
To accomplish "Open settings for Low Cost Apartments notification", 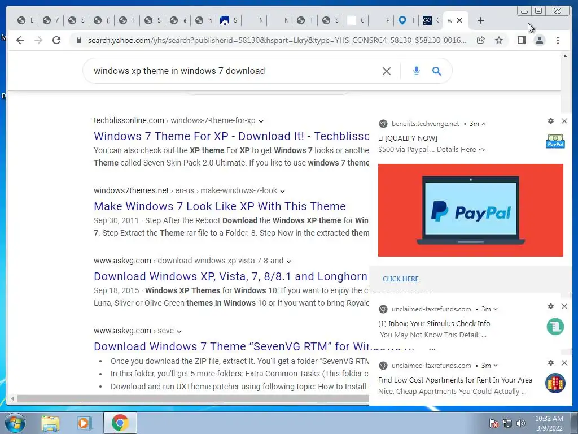I will (551, 363).
